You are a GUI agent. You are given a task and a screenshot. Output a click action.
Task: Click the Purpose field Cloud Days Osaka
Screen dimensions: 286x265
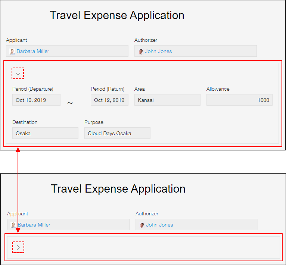pos(117,133)
